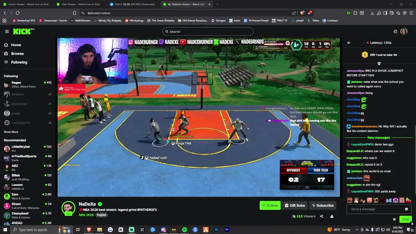
Task: Follow NaDeXe channel
Action: coord(270,205)
